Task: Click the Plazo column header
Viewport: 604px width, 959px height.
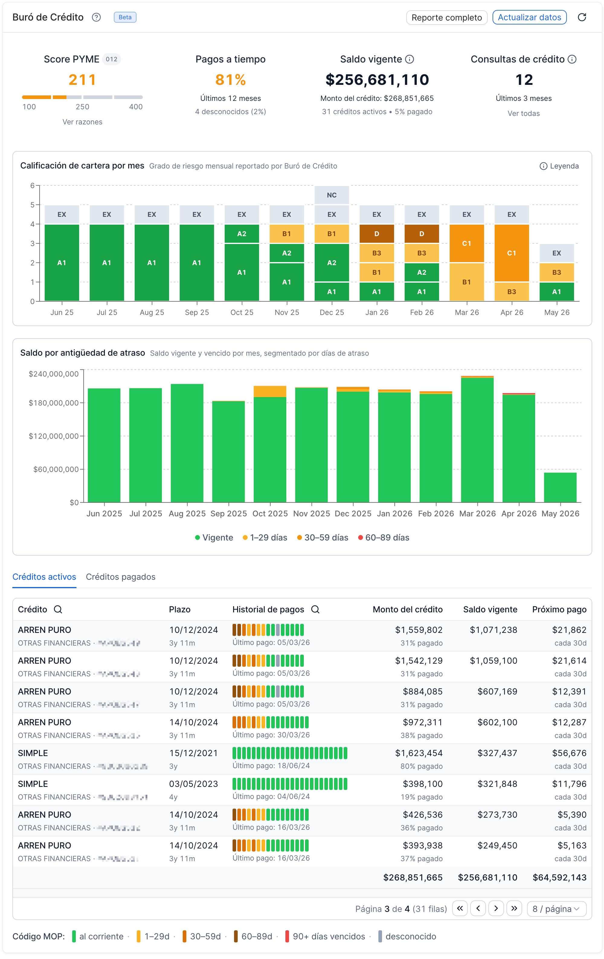Action: tap(179, 609)
